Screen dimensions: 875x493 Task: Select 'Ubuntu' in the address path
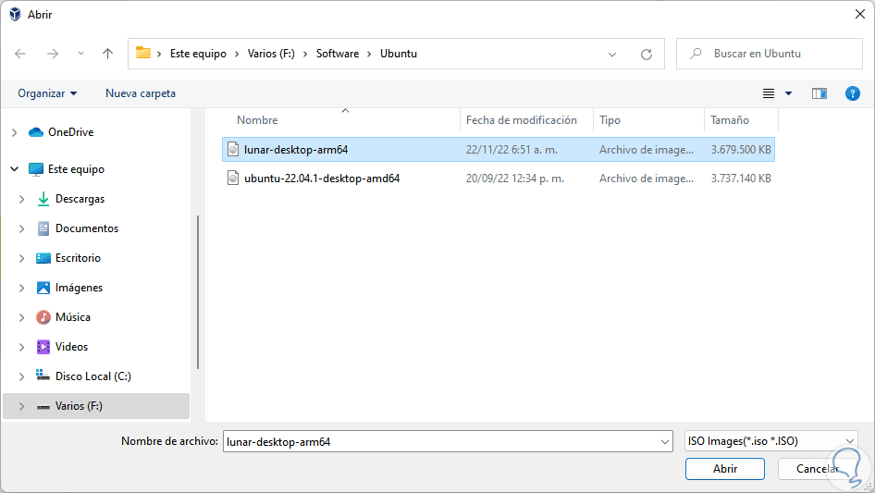point(399,54)
